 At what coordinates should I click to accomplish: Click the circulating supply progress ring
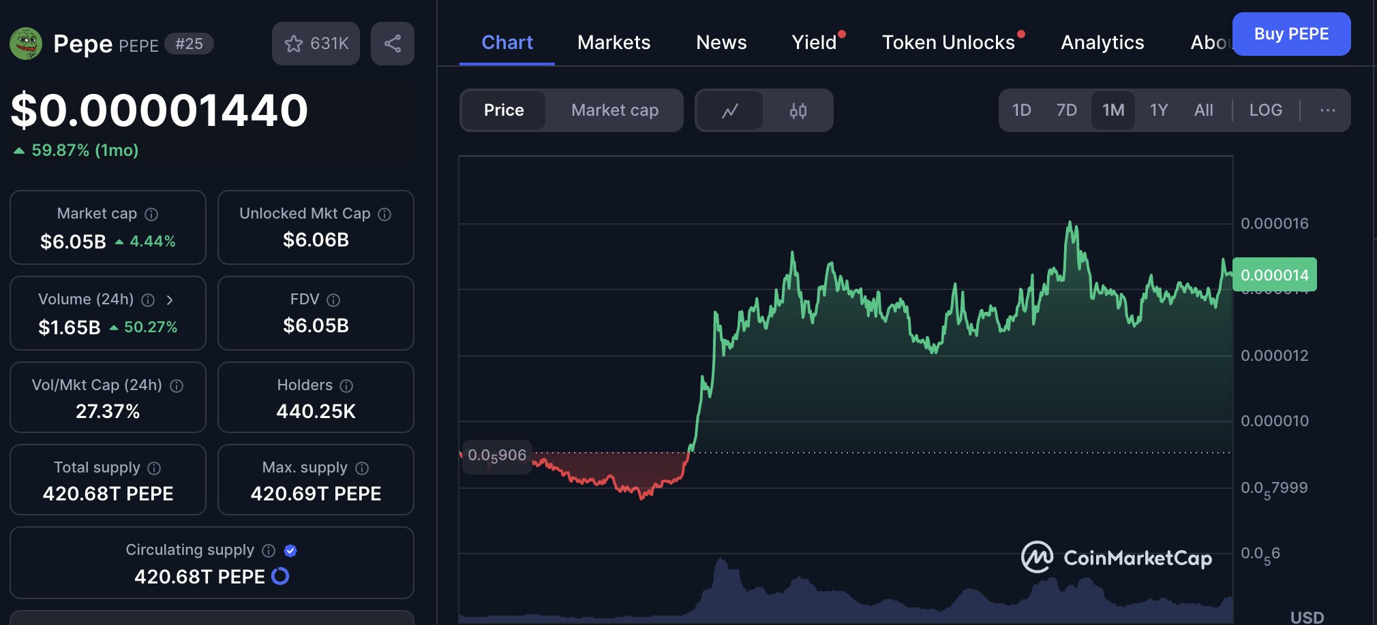point(280,577)
